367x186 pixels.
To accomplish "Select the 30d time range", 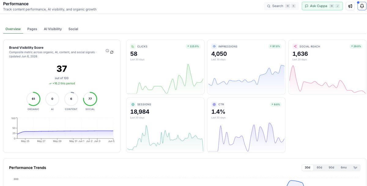I will coord(307,167).
